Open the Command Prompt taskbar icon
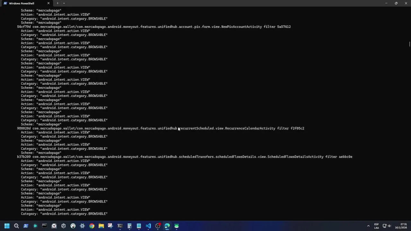411x231 pixels. pos(45,226)
